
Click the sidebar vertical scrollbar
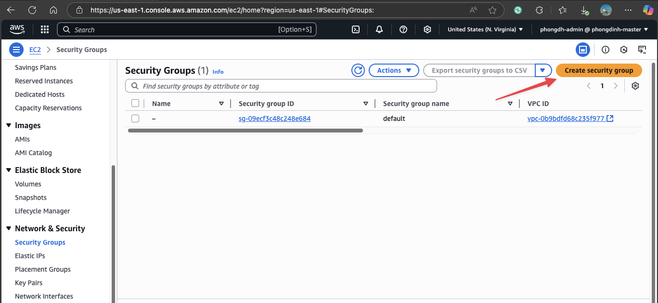(113, 234)
